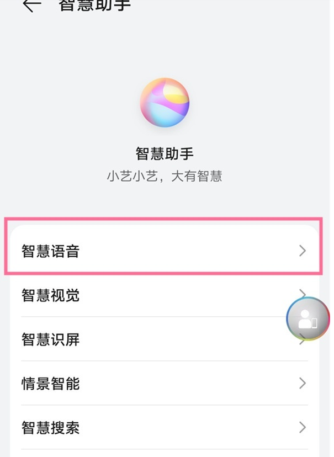Viewport: 334px width, 457px height.
Task: Tap the colorful 智慧助手 orb logo
Action: [165, 102]
